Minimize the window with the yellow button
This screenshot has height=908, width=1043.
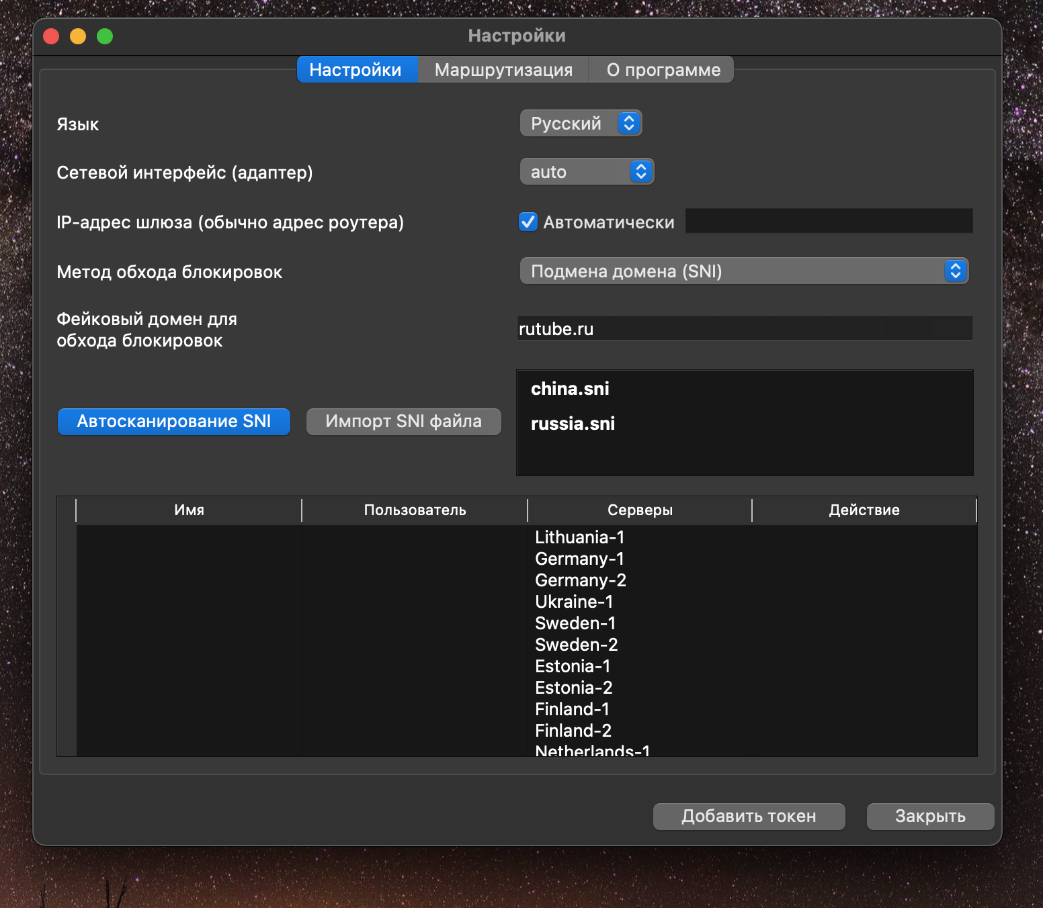78,36
